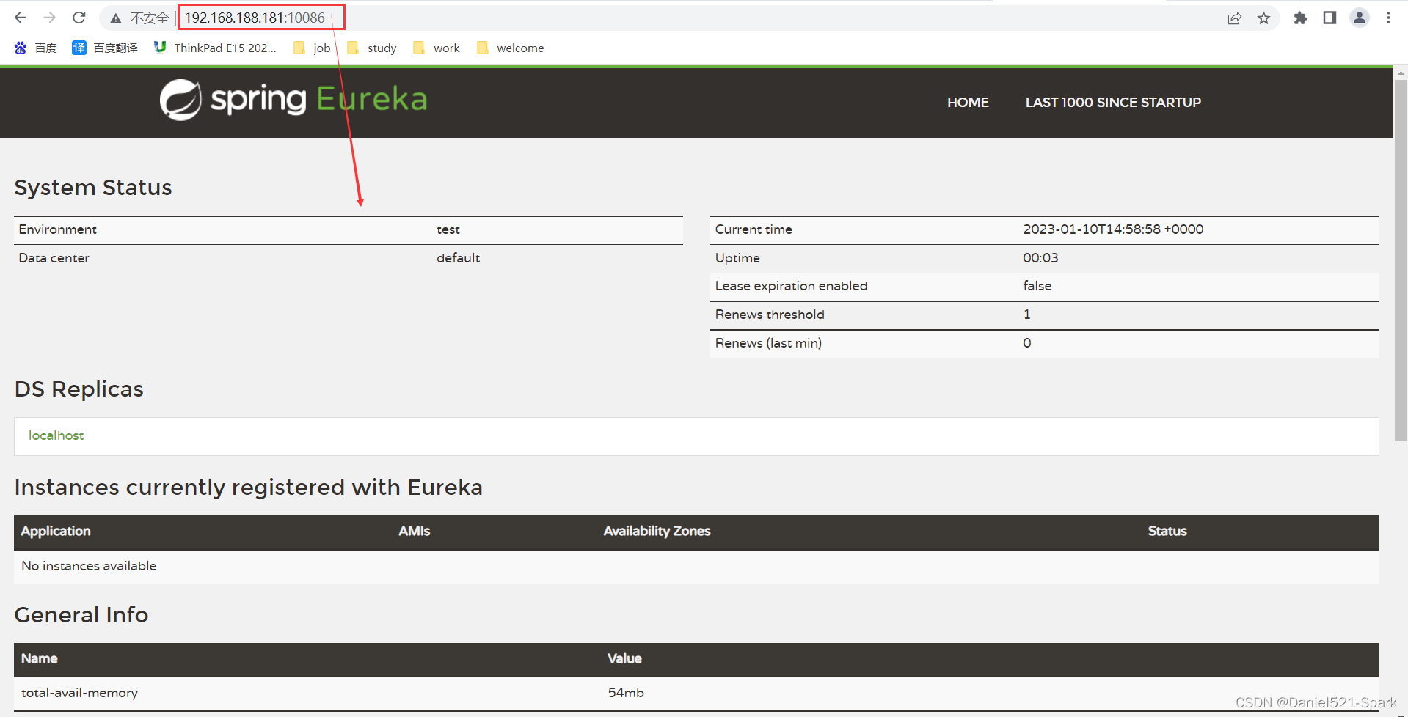Click the 54mb memory value
Viewport: 1408px width, 717px height.
click(x=626, y=693)
